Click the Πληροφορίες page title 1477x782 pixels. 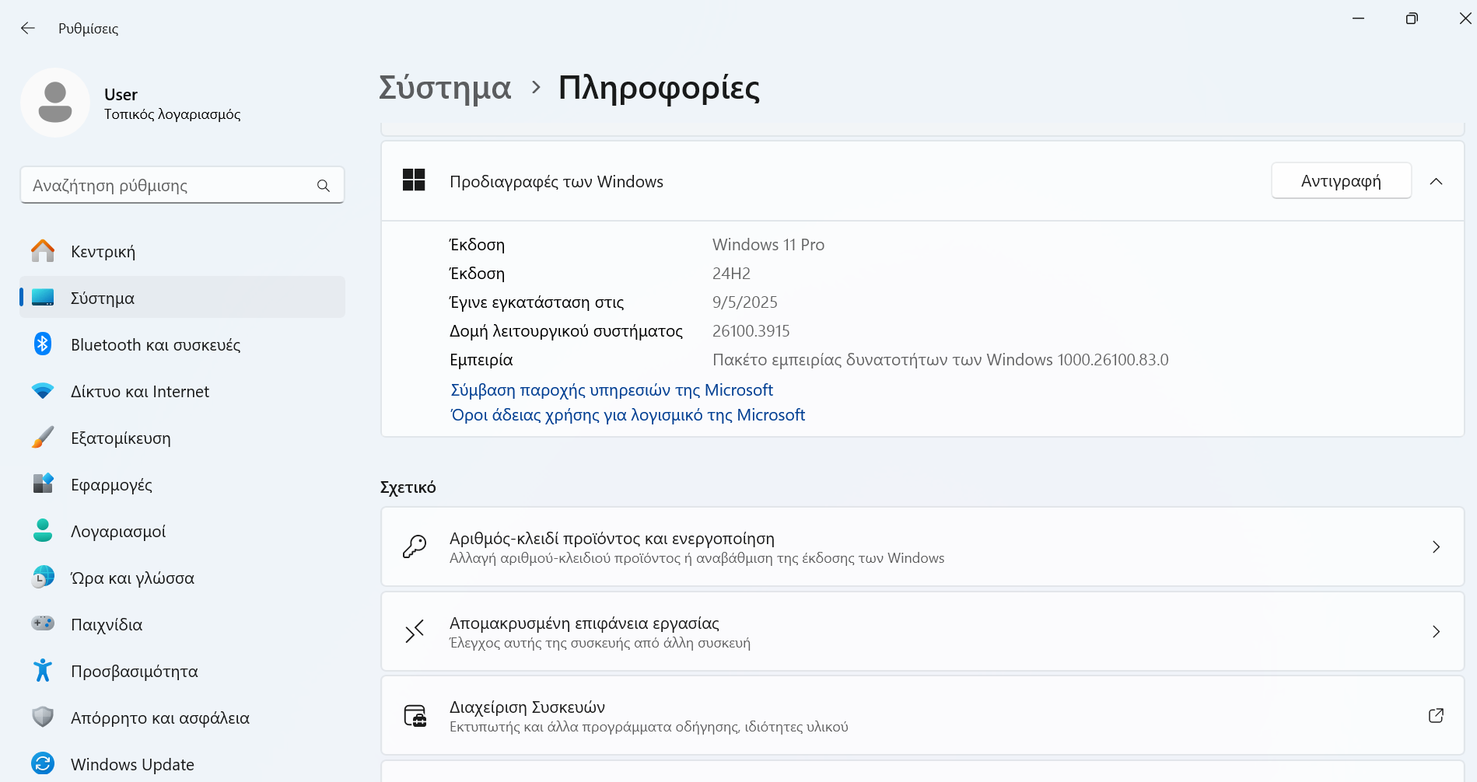coord(659,88)
